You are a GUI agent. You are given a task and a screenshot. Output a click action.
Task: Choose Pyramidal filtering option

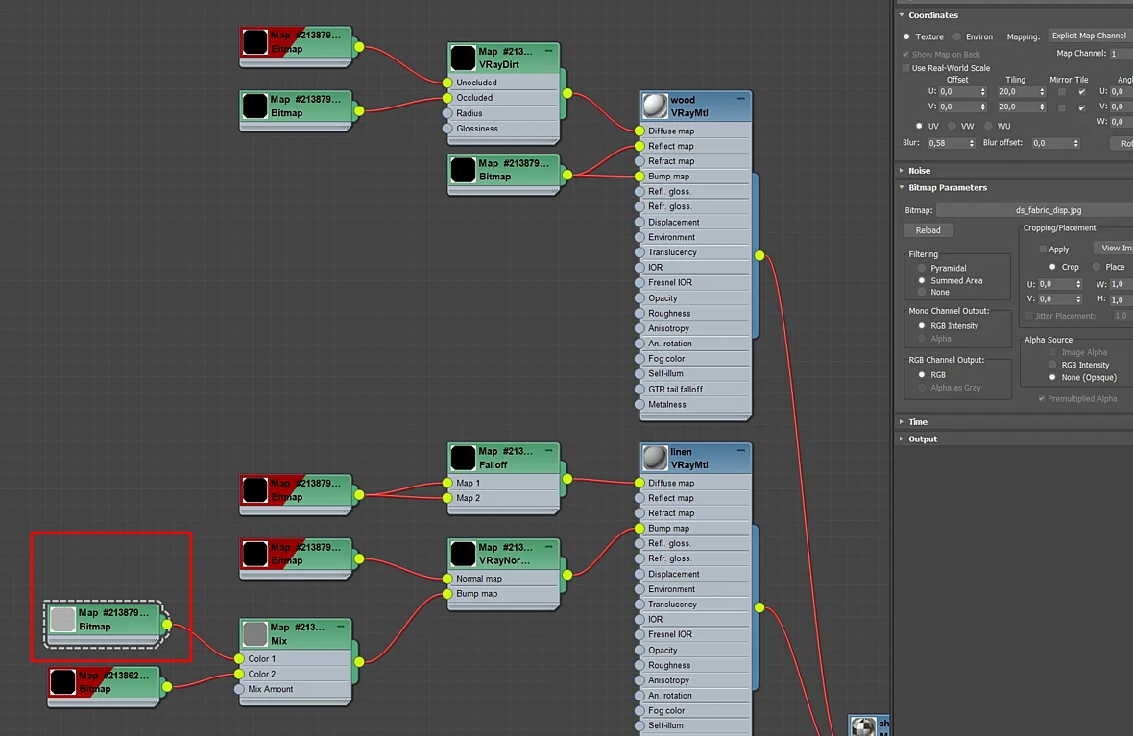pyautogui.click(x=922, y=268)
